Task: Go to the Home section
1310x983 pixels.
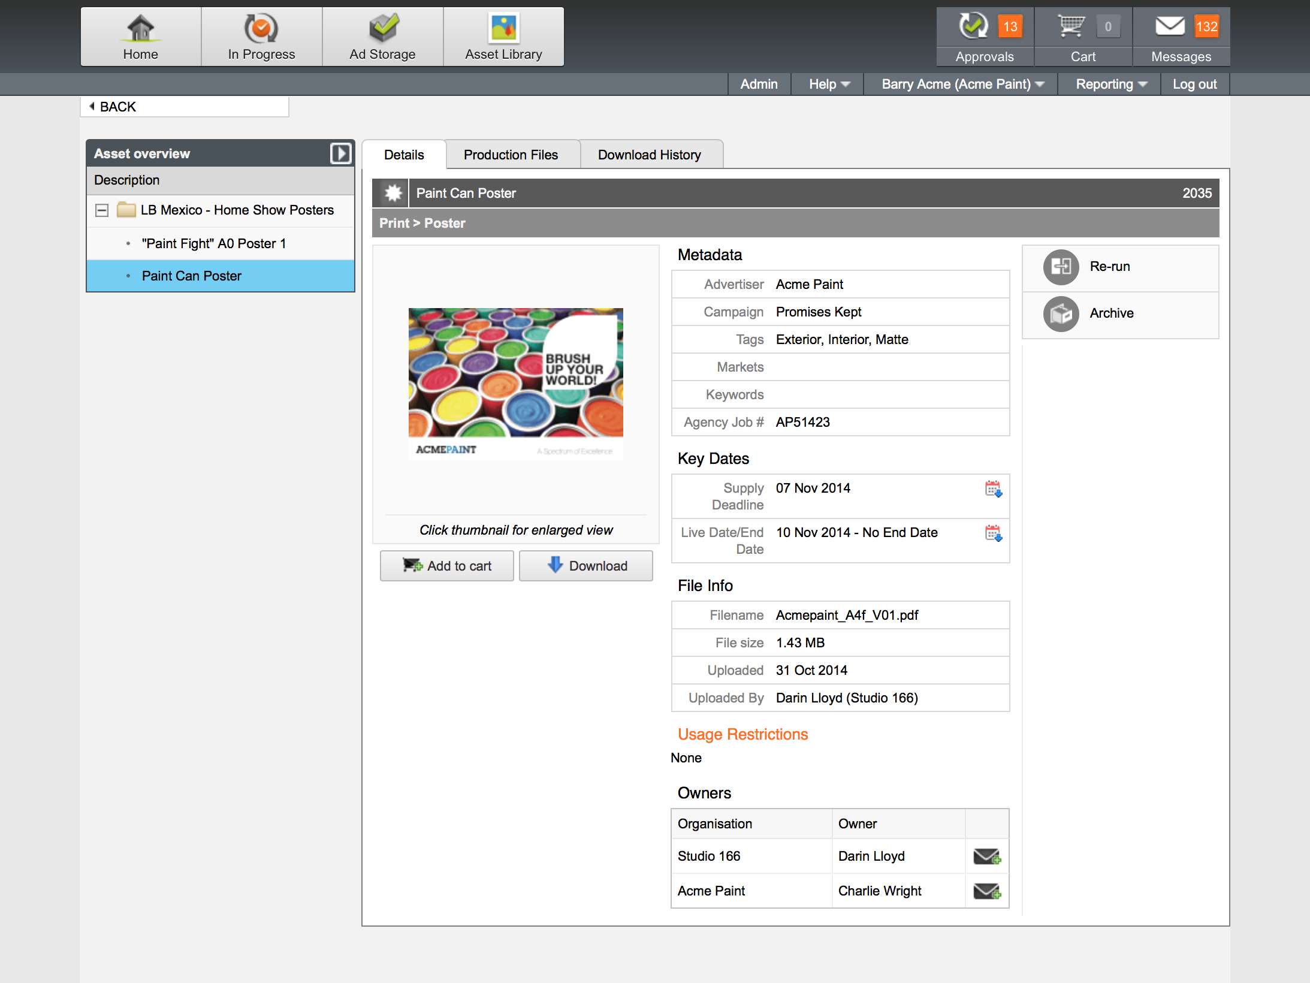Action: (x=141, y=37)
